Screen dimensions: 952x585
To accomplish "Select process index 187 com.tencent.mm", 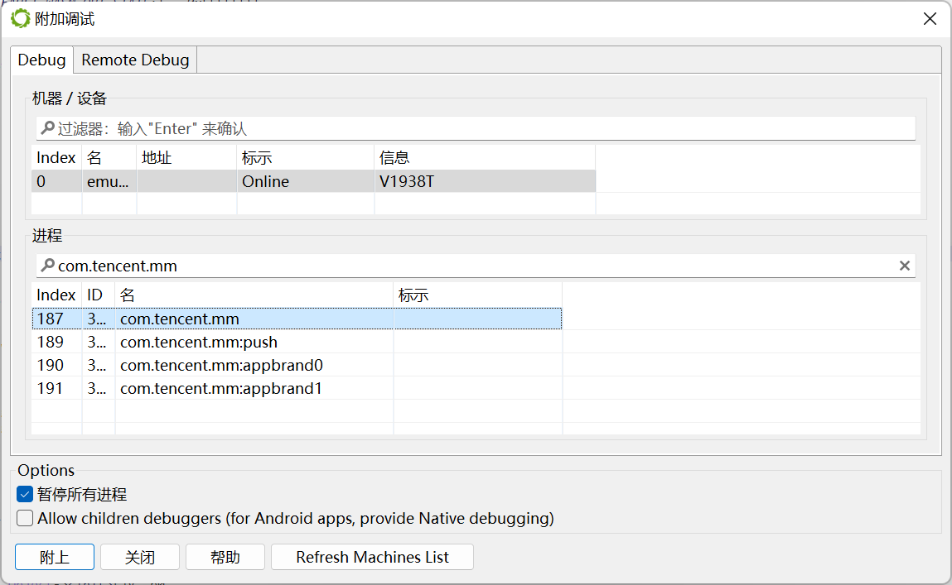I will pos(297,319).
